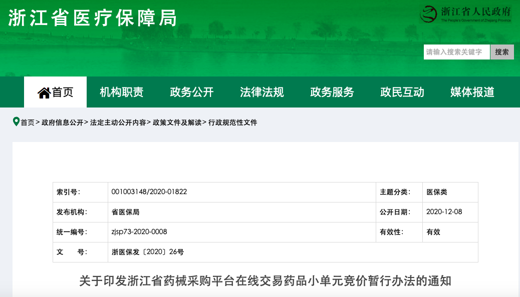Click the search keyword input field
Screen dimensions: 520x297
(x=456, y=52)
